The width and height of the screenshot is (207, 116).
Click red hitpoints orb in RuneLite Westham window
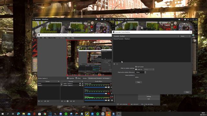(92, 27)
